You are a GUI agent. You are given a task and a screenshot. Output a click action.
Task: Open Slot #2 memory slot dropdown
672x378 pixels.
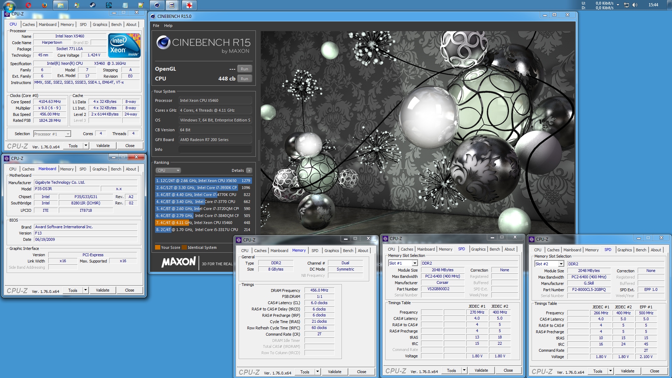click(x=549, y=264)
